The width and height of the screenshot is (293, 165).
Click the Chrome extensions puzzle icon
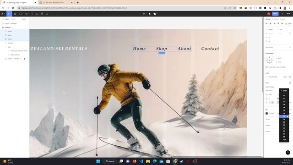tap(265, 8)
